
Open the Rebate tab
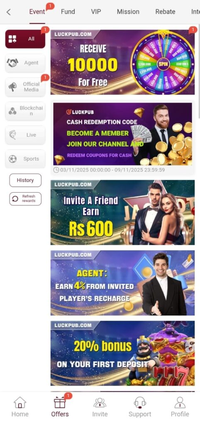tap(165, 12)
